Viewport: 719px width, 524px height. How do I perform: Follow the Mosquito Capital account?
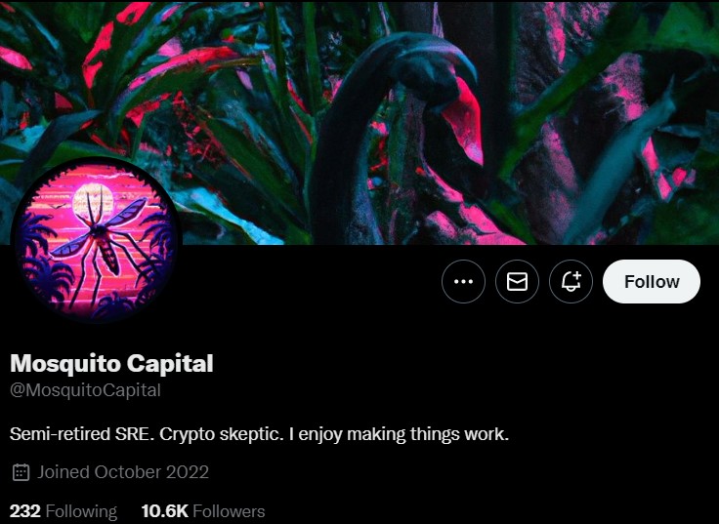pos(652,281)
